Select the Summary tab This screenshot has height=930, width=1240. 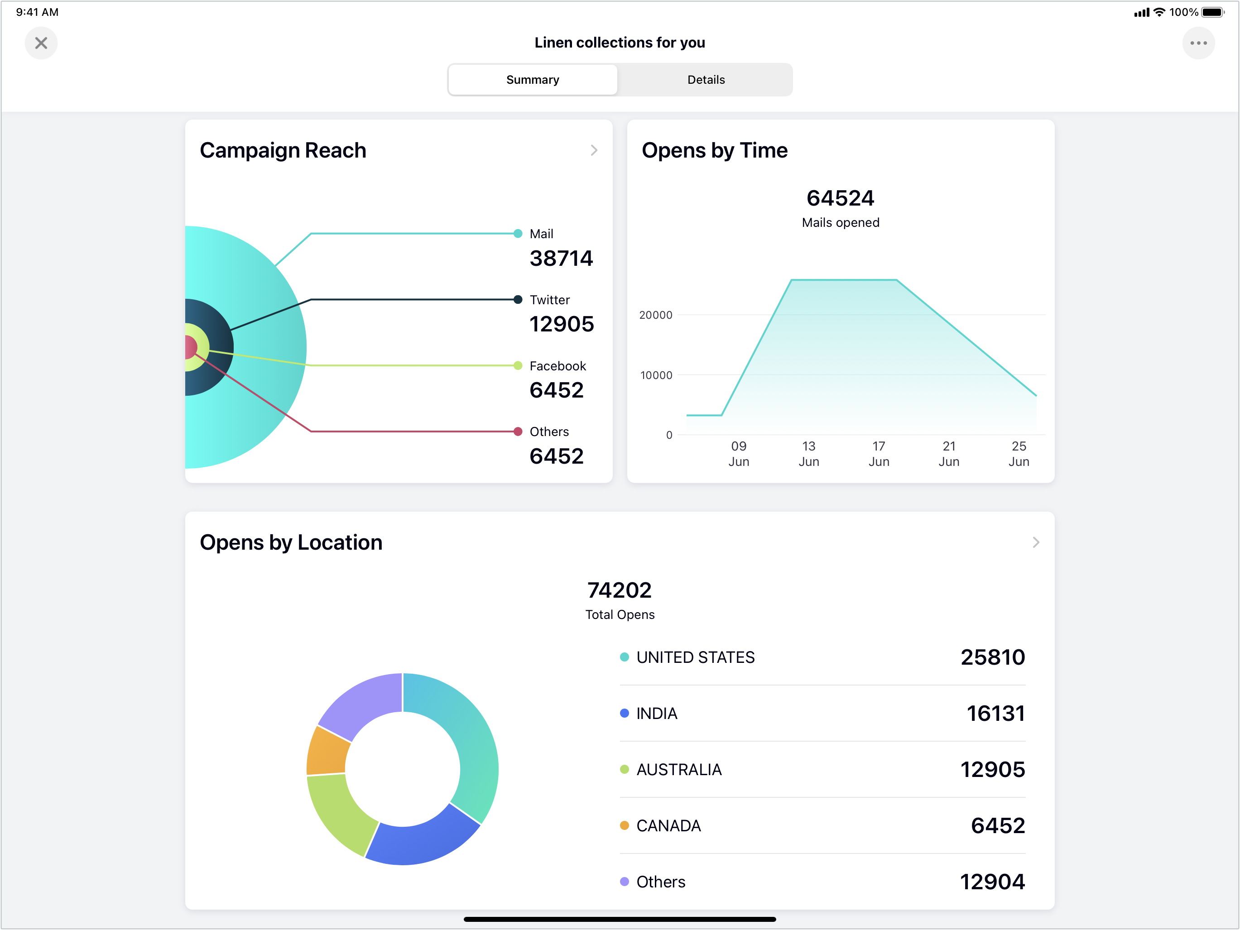pos(532,80)
